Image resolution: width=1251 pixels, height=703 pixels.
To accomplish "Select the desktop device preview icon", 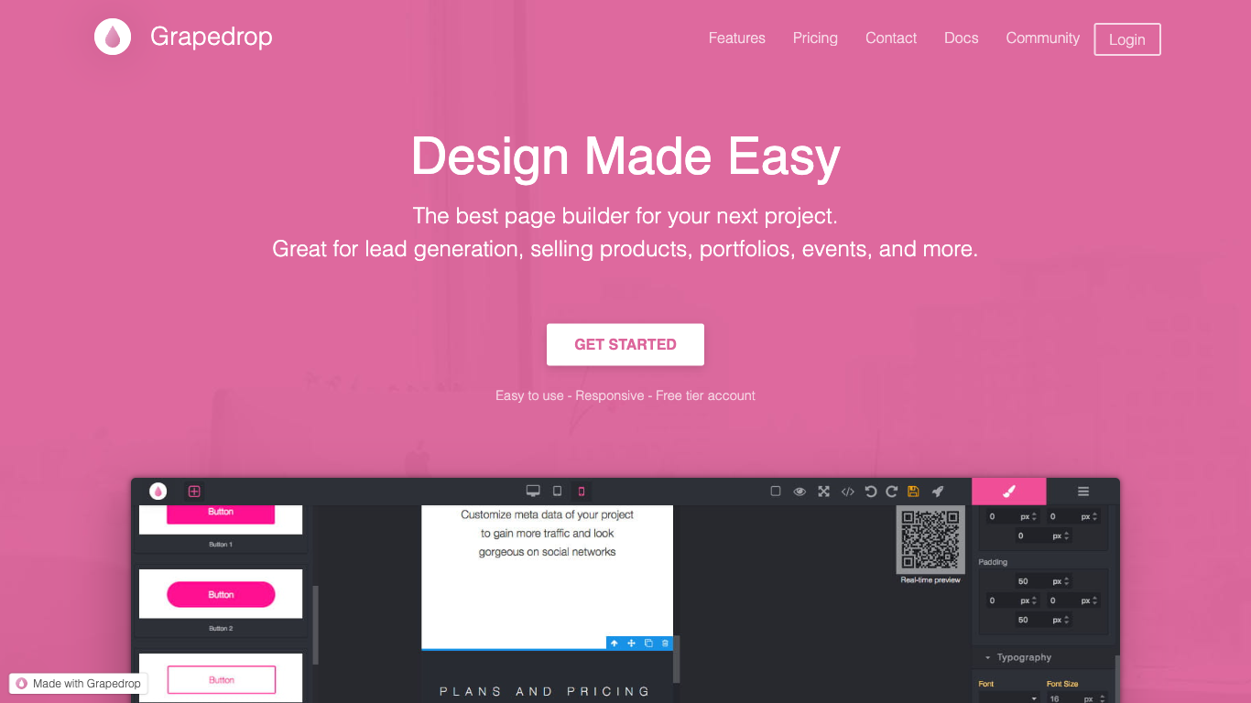I will [533, 492].
